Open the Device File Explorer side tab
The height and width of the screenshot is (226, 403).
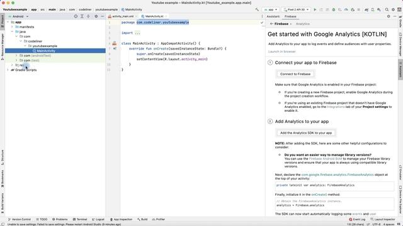(400, 199)
